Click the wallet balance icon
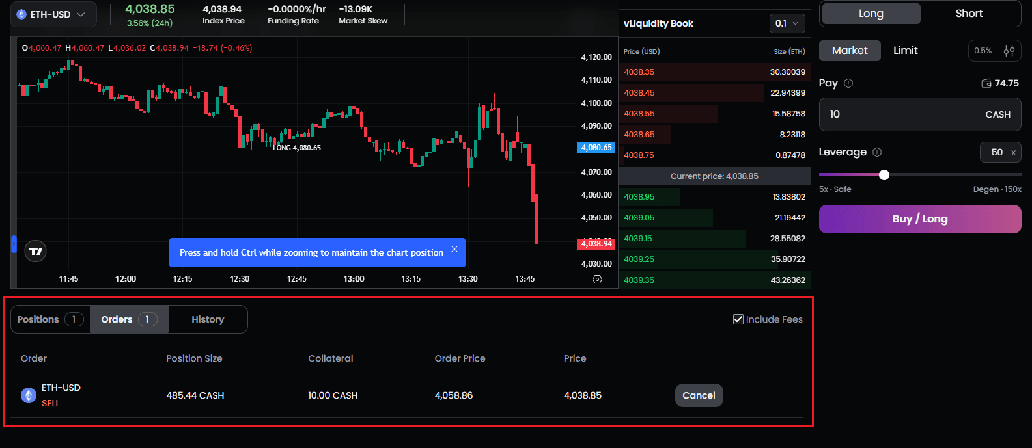 pos(986,83)
